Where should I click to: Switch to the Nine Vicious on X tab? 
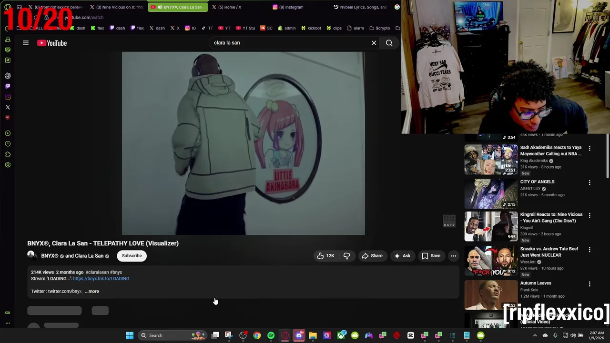tap(117, 7)
